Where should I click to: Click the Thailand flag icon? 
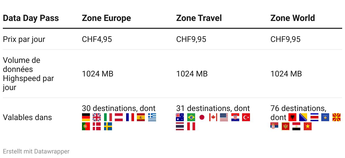pyautogui.click(x=180, y=126)
